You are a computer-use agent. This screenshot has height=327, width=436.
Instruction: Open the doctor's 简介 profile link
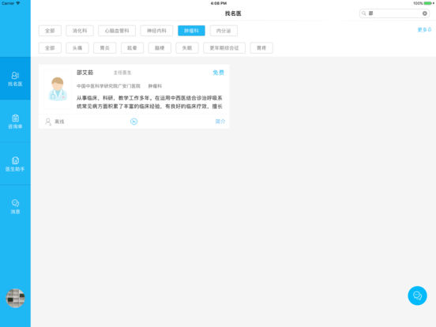(x=220, y=121)
